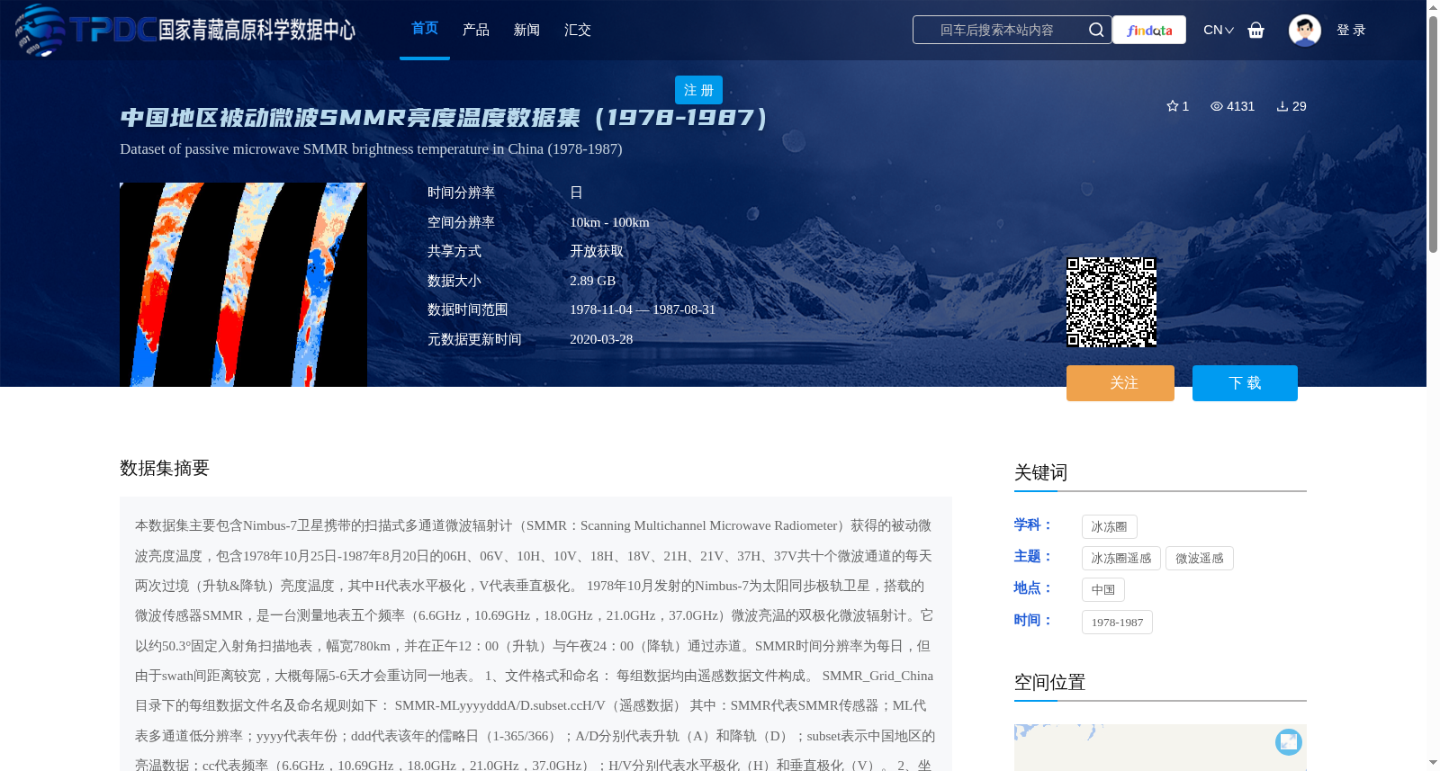Click the user avatar icon
The image size is (1440, 771).
pyautogui.click(x=1304, y=30)
